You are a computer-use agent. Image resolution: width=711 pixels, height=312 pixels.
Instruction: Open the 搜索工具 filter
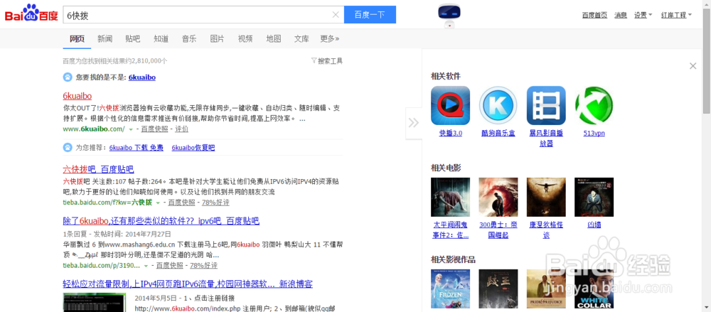coord(327,61)
